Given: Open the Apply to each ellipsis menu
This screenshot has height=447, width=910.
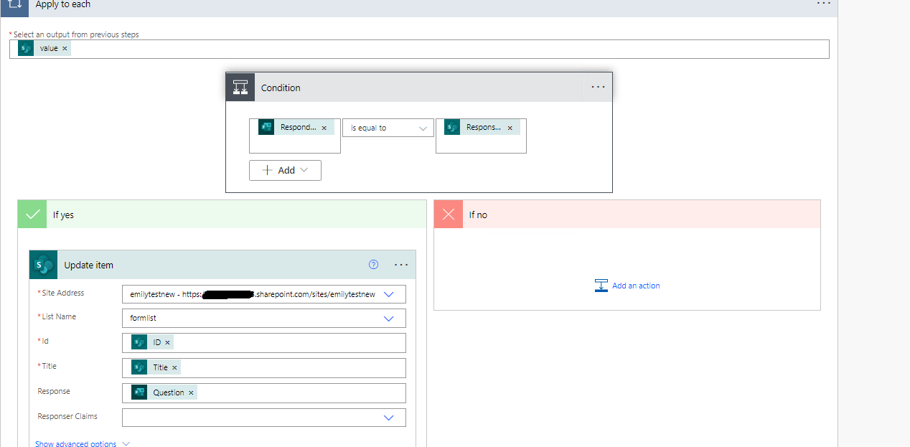Looking at the screenshot, I should click(822, 4).
